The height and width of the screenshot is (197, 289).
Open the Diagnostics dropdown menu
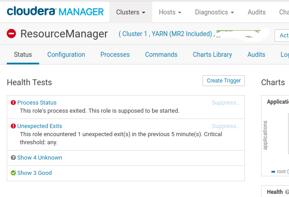click(x=214, y=12)
